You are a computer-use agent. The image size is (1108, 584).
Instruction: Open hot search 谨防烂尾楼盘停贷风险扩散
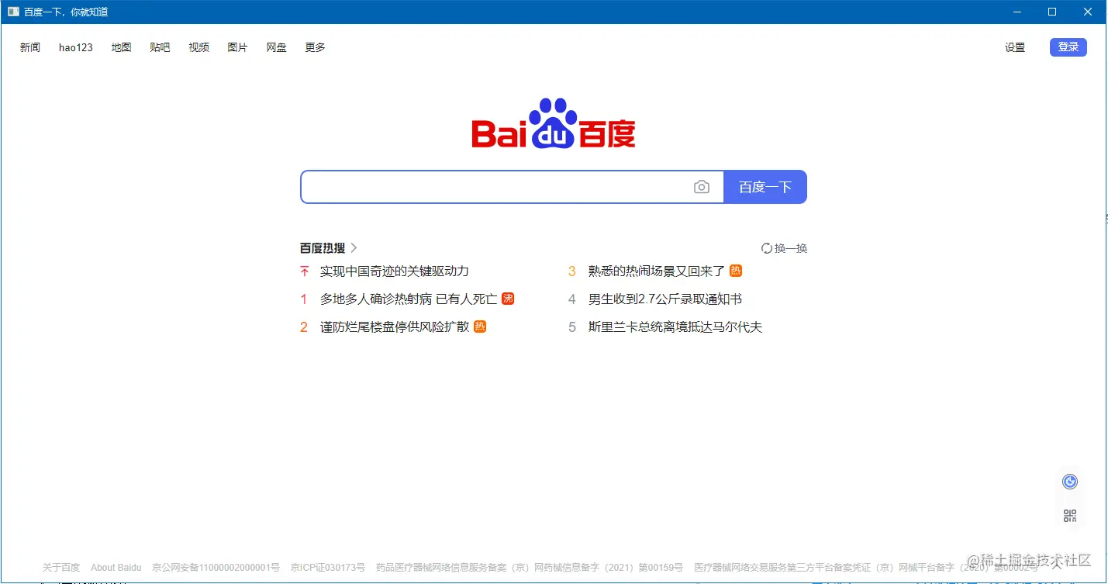coord(395,327)
